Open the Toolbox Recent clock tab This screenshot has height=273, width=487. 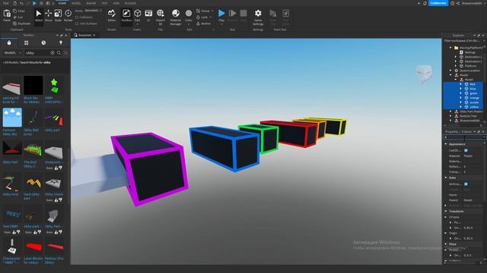pos(43,42)
